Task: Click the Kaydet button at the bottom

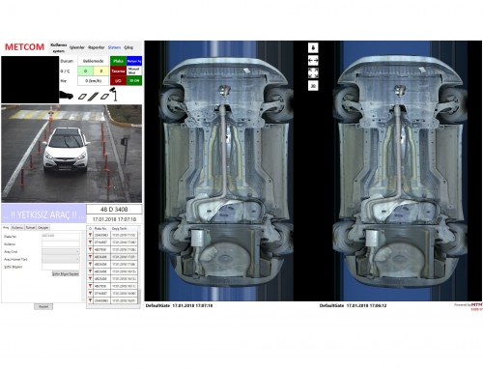Action: click(43, 306)
